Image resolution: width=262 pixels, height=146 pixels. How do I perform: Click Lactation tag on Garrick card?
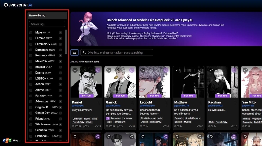pyautogui.click(x=127, y=118)
